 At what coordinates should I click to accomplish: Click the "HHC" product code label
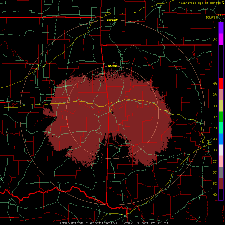(219, 15)
